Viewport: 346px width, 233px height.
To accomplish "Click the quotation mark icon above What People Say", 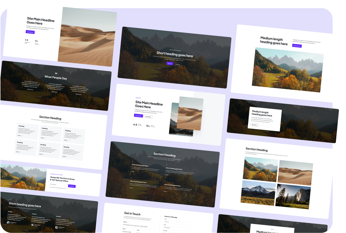I will click(x=56, y=74).
